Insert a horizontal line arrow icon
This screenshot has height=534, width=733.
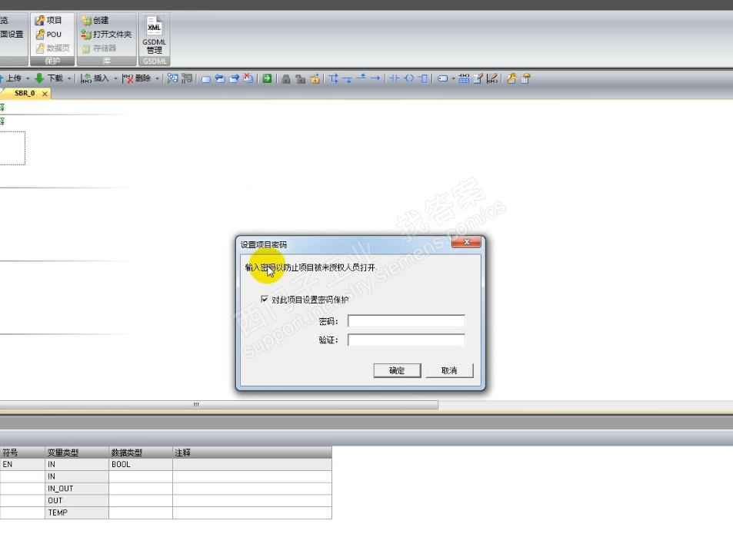pyautogui.click(x=375, y=78)
